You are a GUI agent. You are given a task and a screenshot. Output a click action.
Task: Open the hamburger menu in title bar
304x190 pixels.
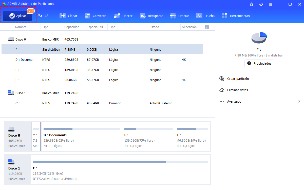click(x=271, y=4)
